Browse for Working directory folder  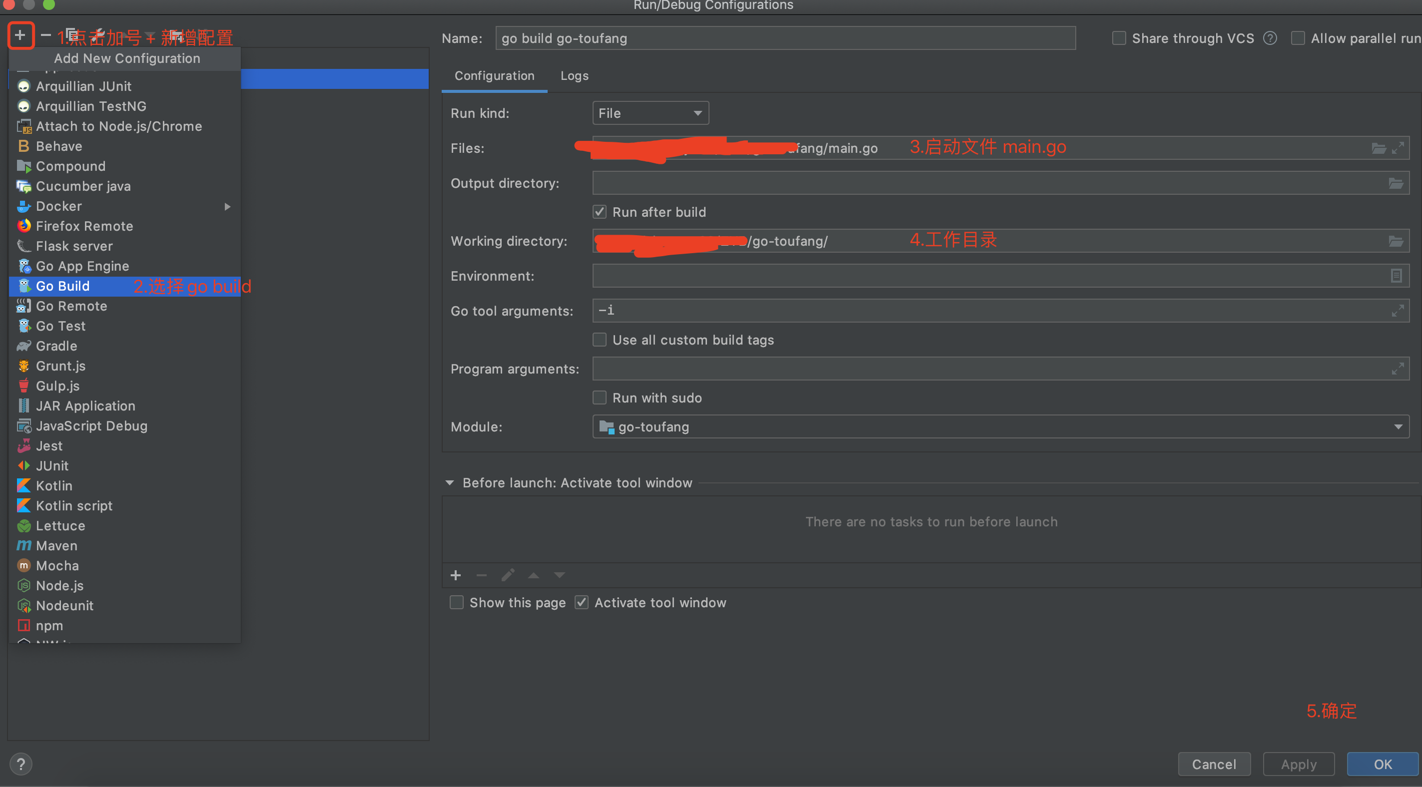(1396, 241)
